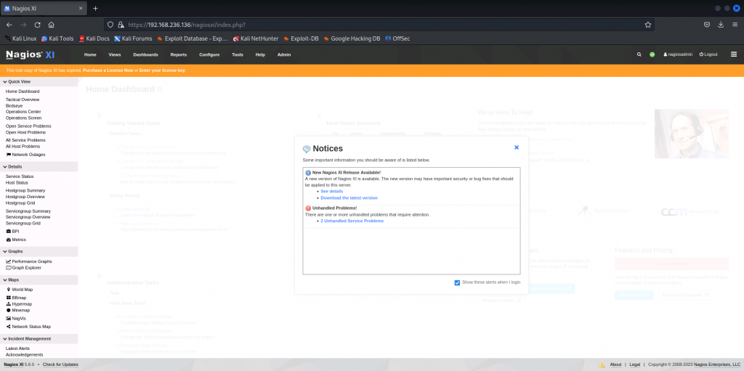The image size is (744, 371).
Task: Open the Home menu in navbar
Action: point(90,54)
